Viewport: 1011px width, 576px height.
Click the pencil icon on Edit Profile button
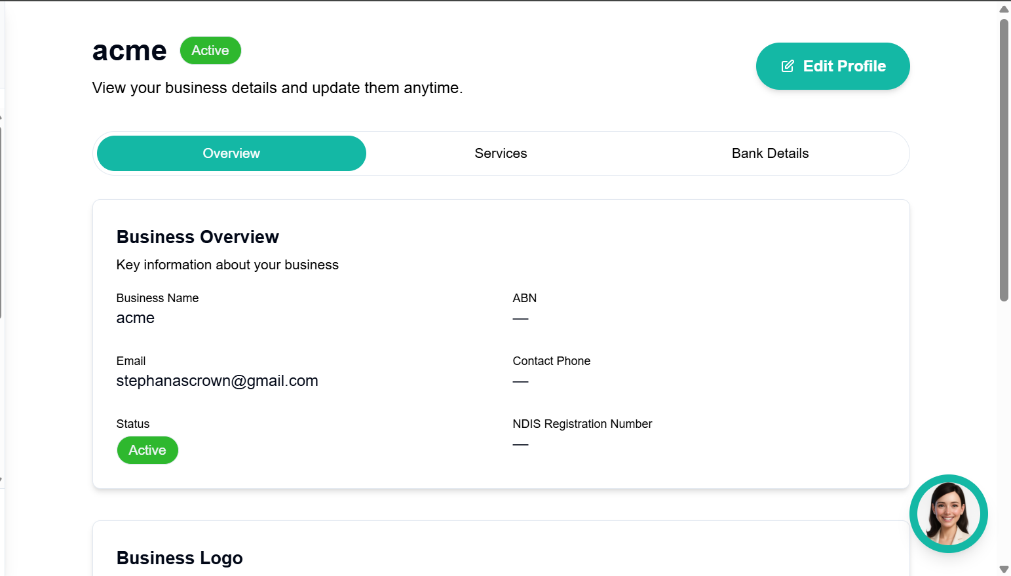click(x=788, y=66)
